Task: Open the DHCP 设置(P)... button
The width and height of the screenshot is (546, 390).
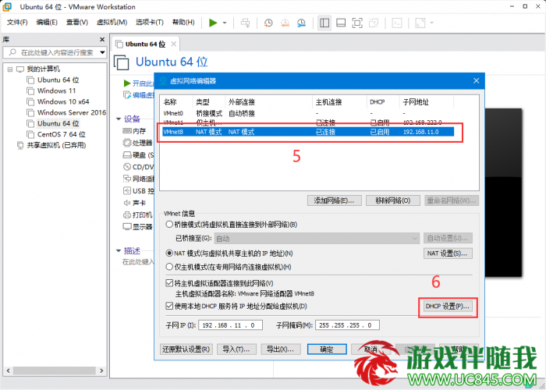Action: click(448, 307)
